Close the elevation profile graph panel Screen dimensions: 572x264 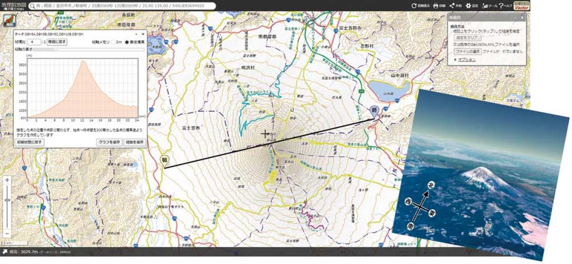[x=143, y=34]
